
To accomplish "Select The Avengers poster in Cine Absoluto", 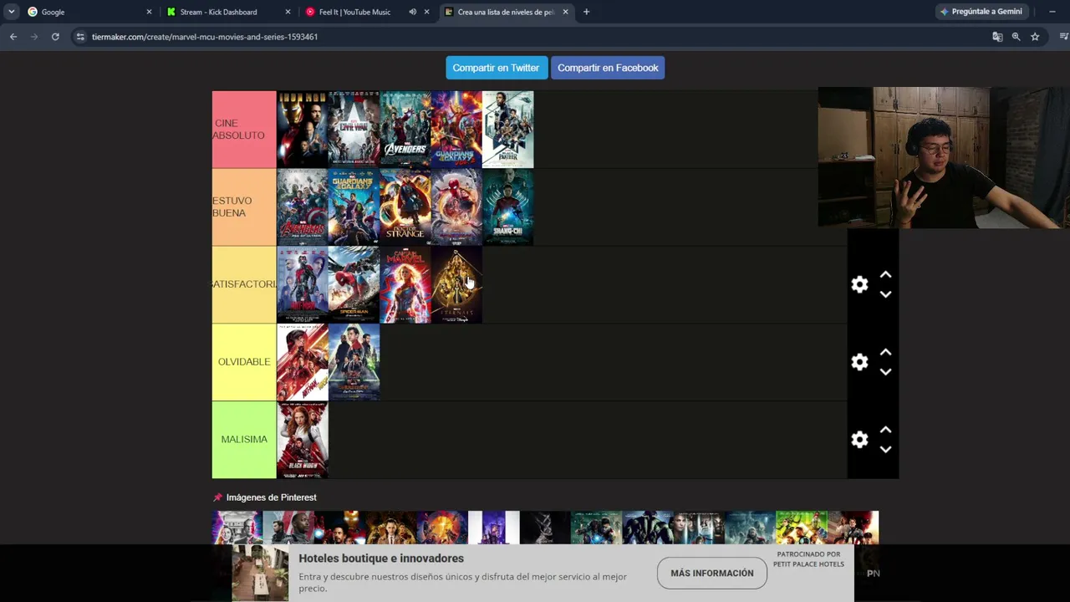I will (405, 130).
